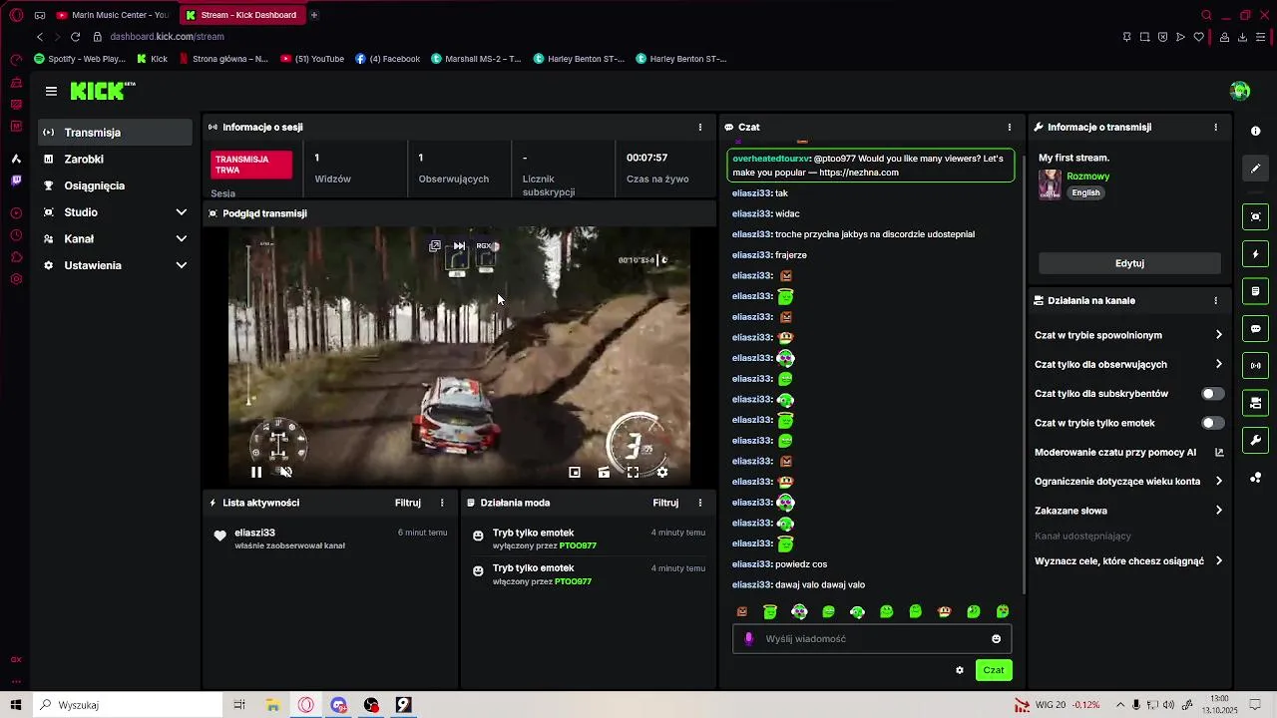The image size is (1277, 718).
Task: Open Czat panel options menu
Action: coord(1010,128)
